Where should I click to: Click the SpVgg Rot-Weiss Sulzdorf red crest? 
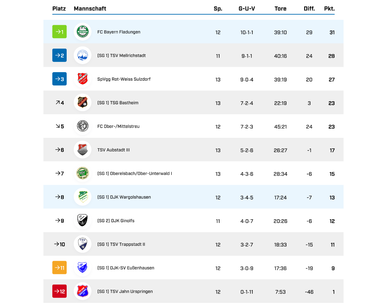pos(82,79)
